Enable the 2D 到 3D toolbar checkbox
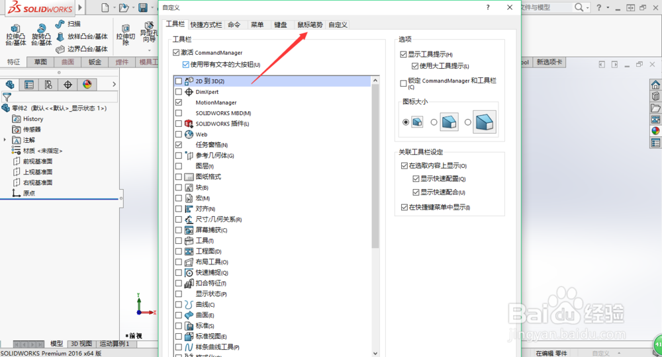The height and width of the screenshot is (357, 662). click(x=179, y=81)
